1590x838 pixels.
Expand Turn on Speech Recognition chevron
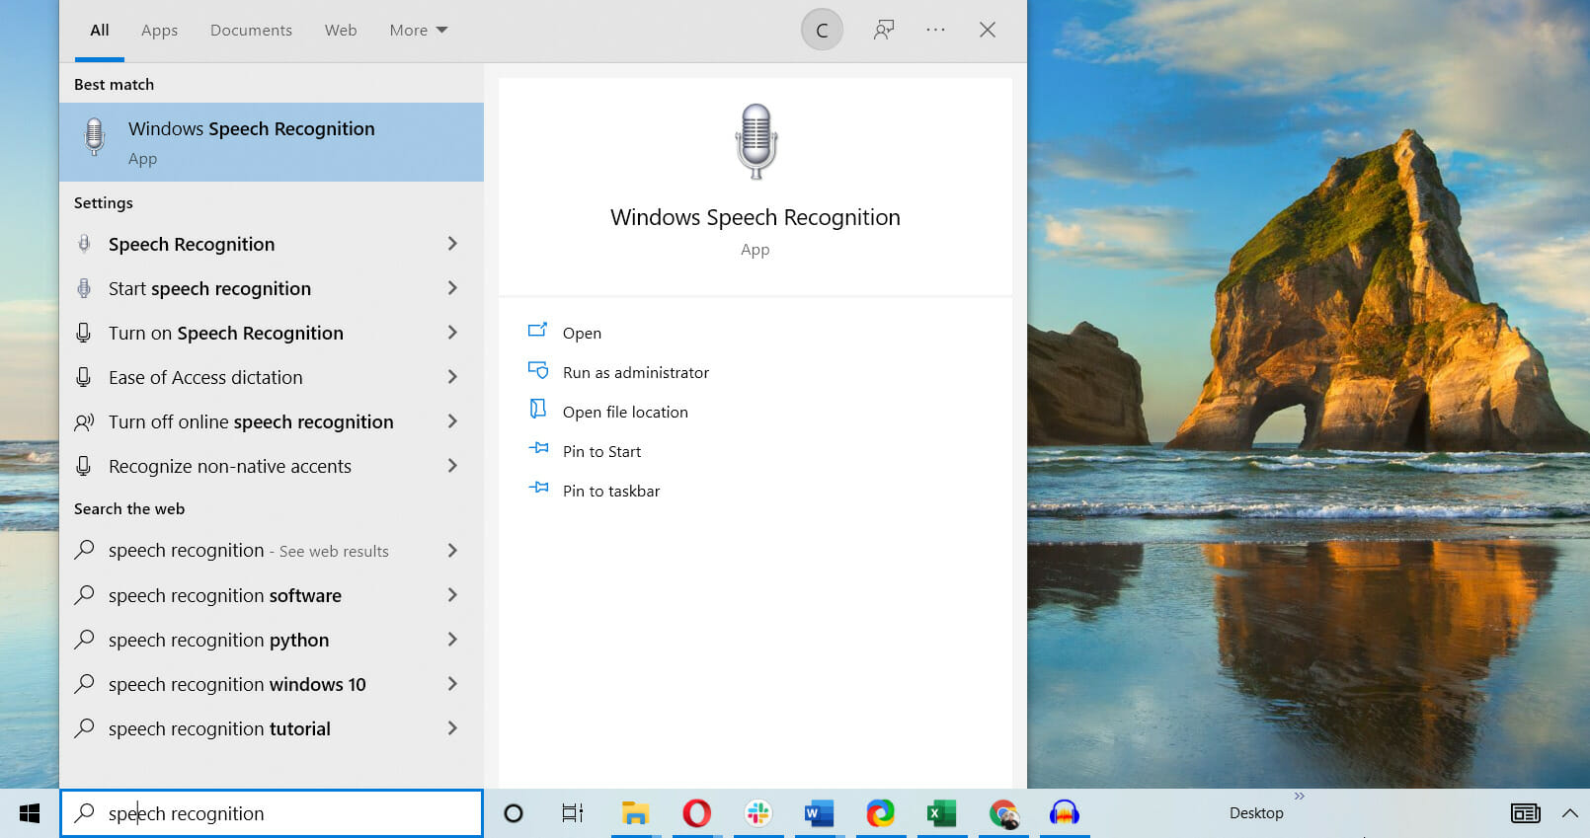coord(452,333)
